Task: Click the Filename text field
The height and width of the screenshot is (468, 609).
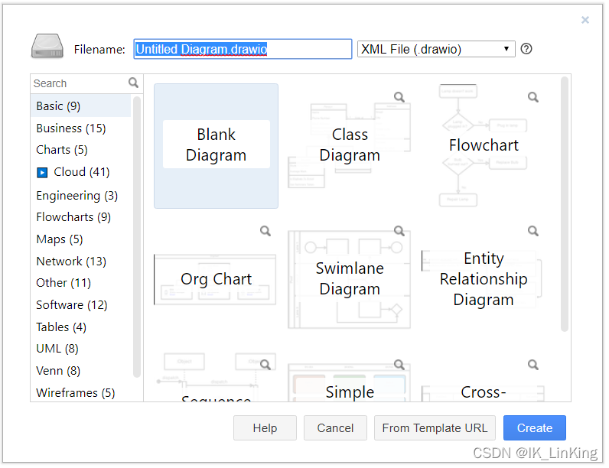Action: [x=243, y=49]
